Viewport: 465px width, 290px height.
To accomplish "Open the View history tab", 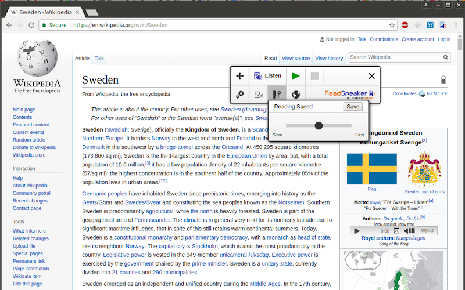I will pyautogui.click(x=329, y=59).
